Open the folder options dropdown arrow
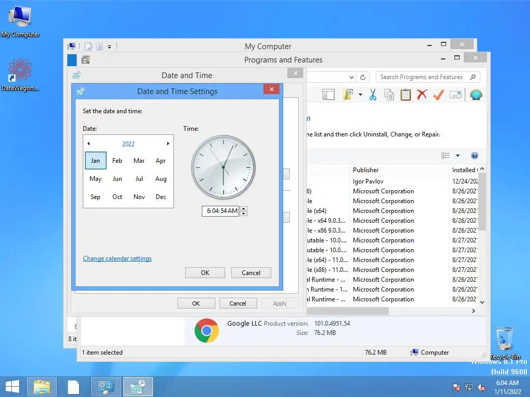 (360, 95)
